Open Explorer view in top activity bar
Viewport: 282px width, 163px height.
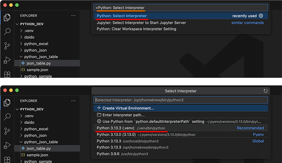click(x=7, y=17)
